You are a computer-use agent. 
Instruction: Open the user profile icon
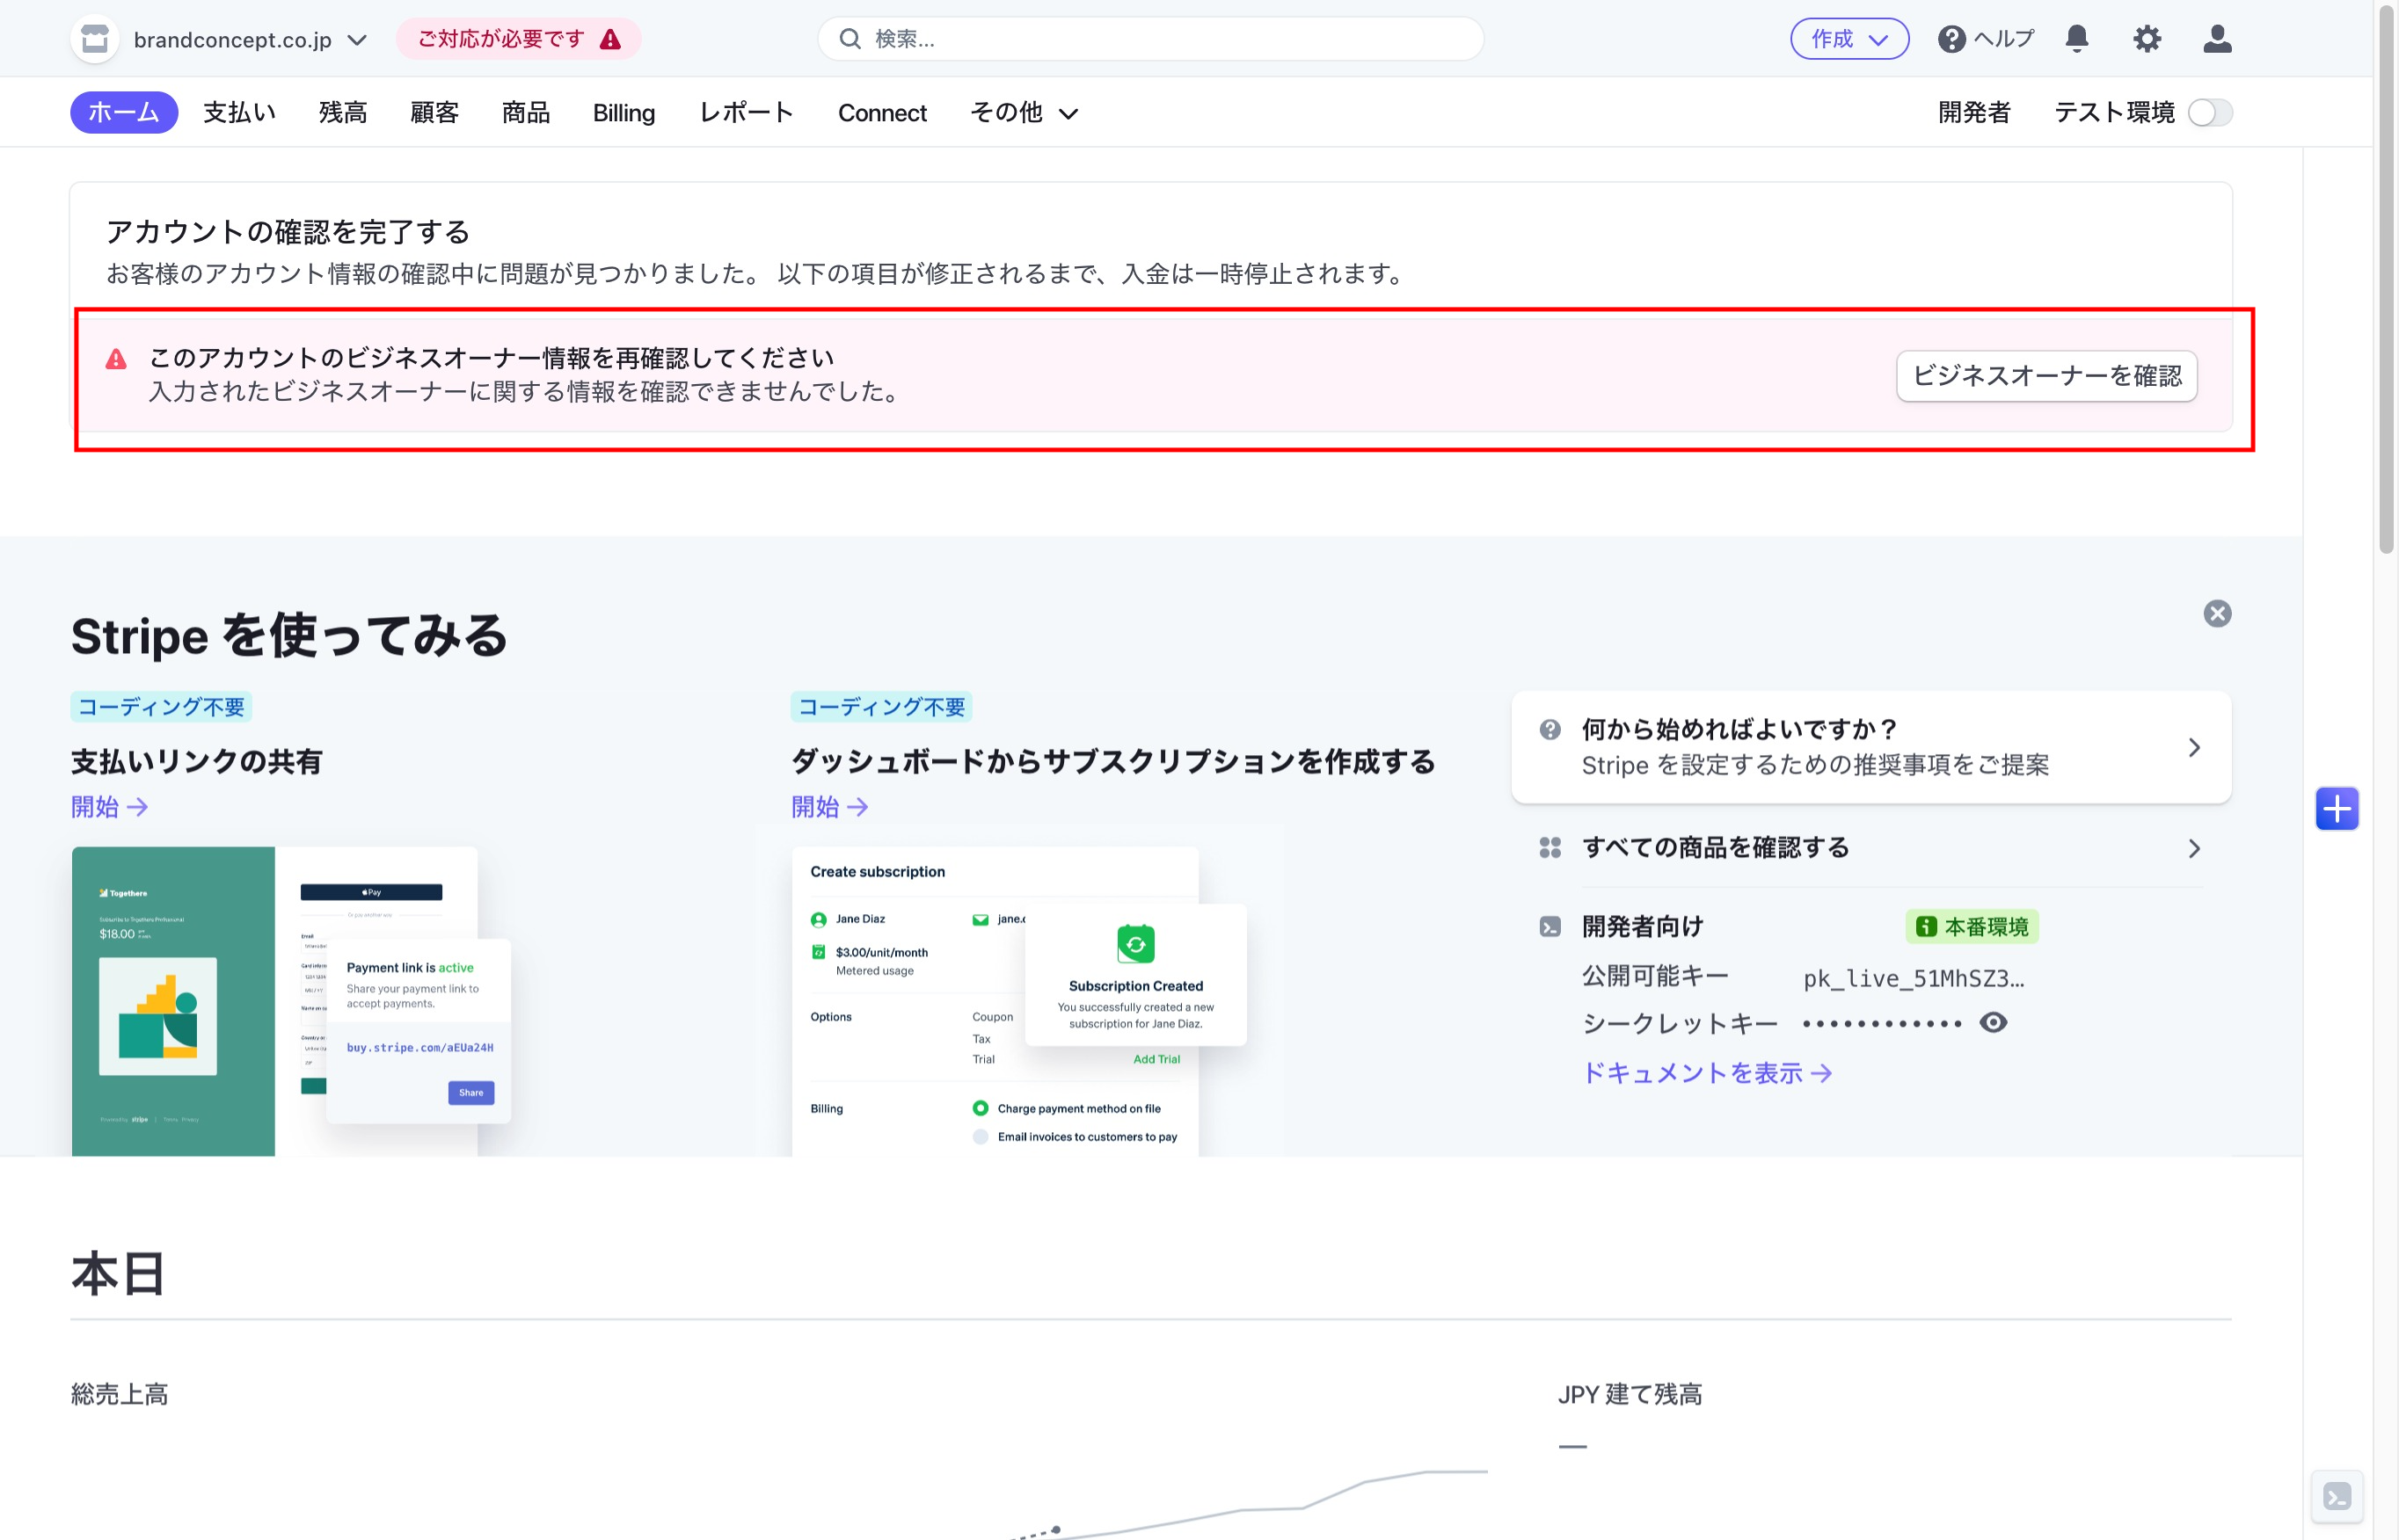pyautogui.click(x=2217, y=39)
